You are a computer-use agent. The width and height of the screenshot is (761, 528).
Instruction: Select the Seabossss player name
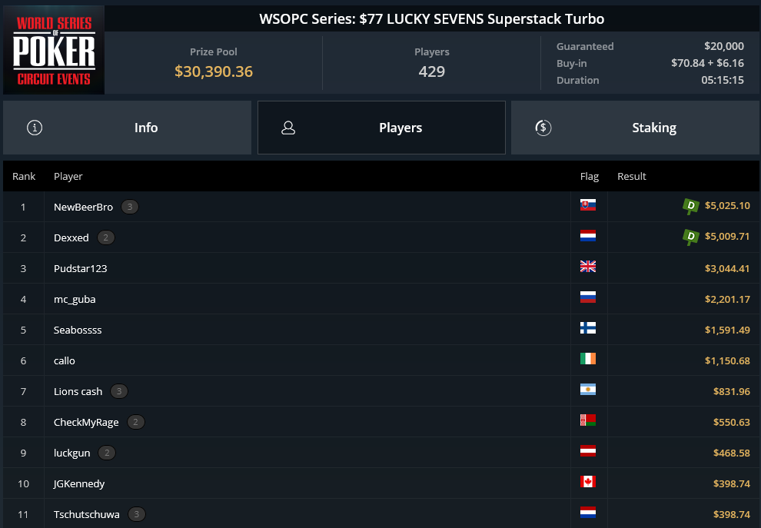(x=78, y=330)
